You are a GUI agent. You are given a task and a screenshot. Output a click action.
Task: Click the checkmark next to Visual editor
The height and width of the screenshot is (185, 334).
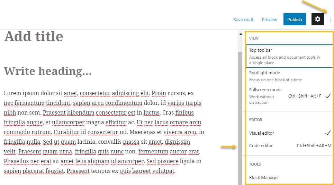[x=328, y=133]
